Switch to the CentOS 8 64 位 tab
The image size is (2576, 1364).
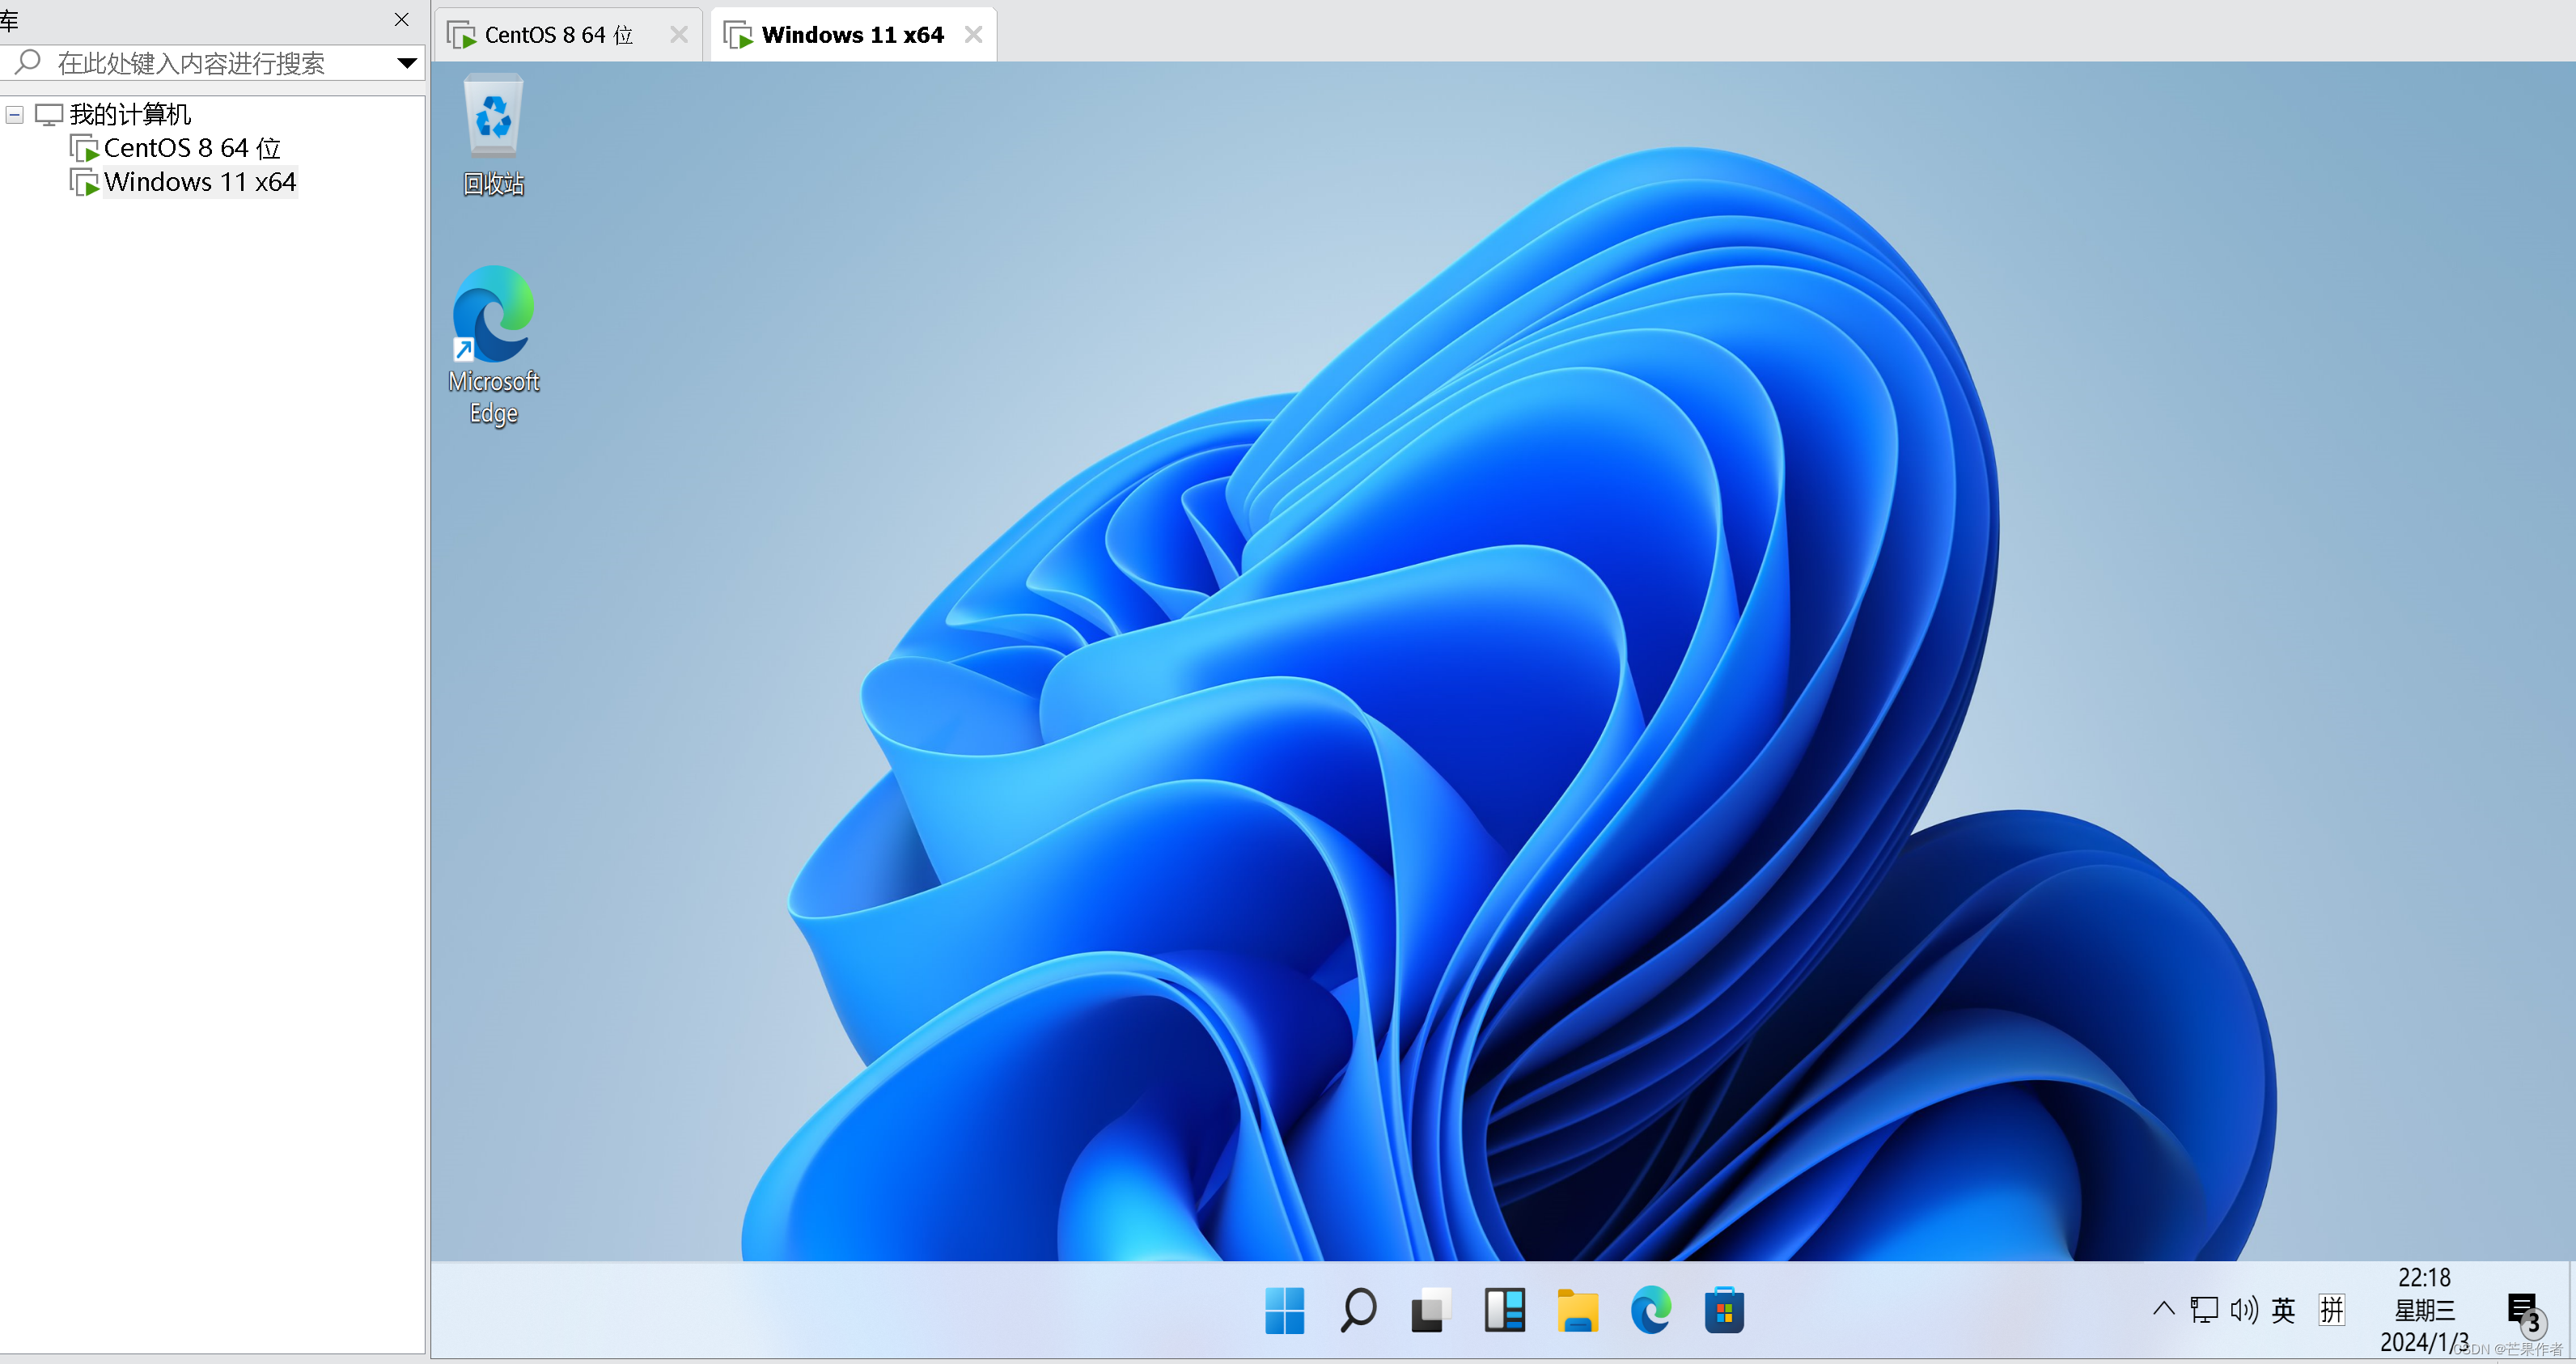tap(558, 35)
